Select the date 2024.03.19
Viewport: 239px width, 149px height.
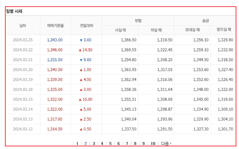[23, 80]
